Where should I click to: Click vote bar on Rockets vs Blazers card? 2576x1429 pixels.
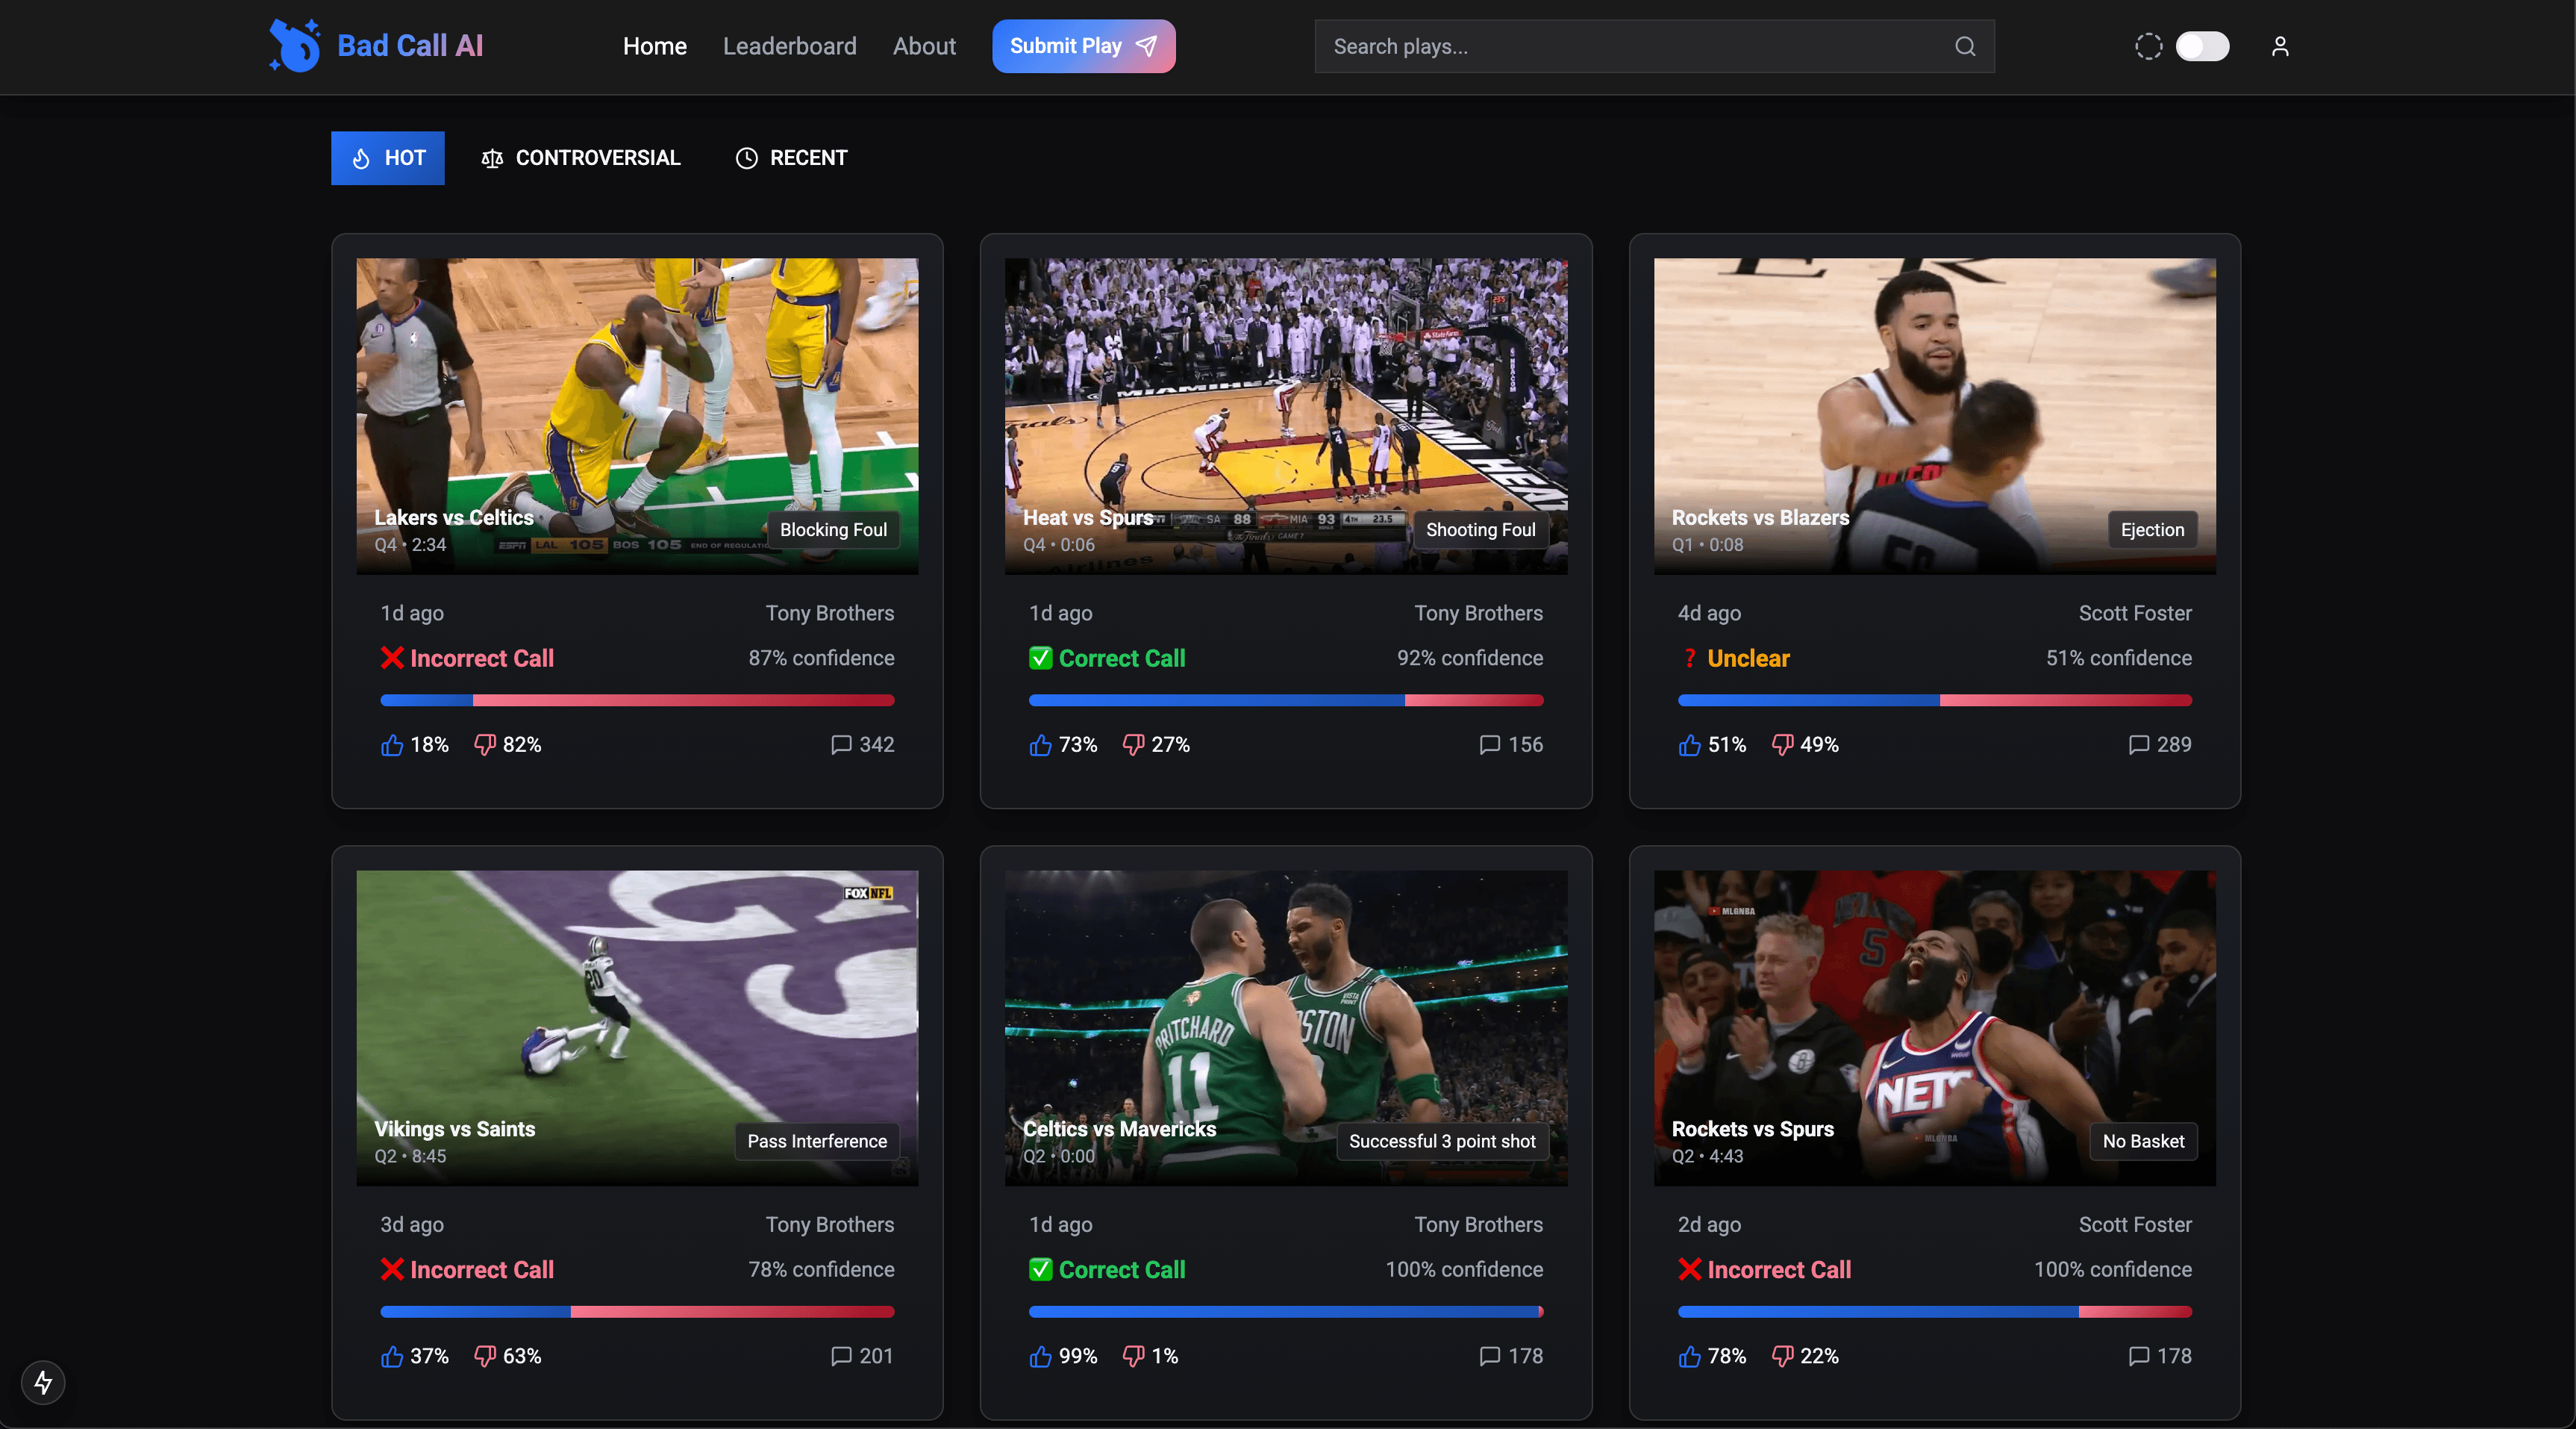(1935, 700)
